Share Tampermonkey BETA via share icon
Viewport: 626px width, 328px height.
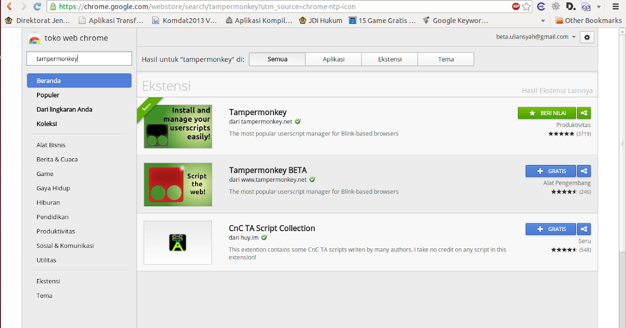pyautogui.click(x=584, y=171)
